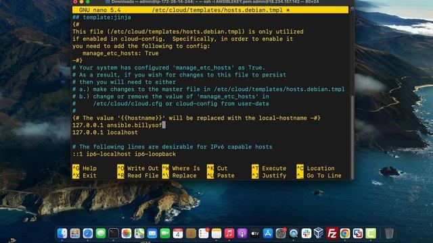Click the '^X Exit' shortcut label
433x243 pixels.
[85, 175]
